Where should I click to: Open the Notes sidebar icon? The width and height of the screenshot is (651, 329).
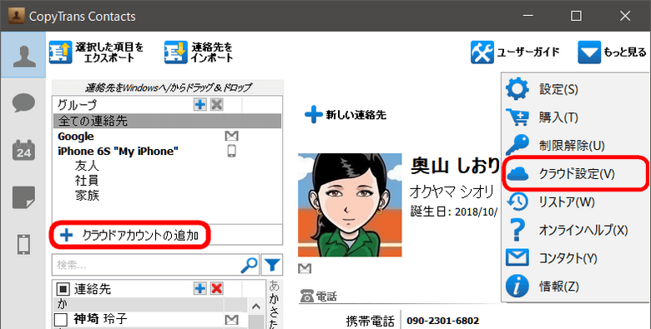click(23, 197)
